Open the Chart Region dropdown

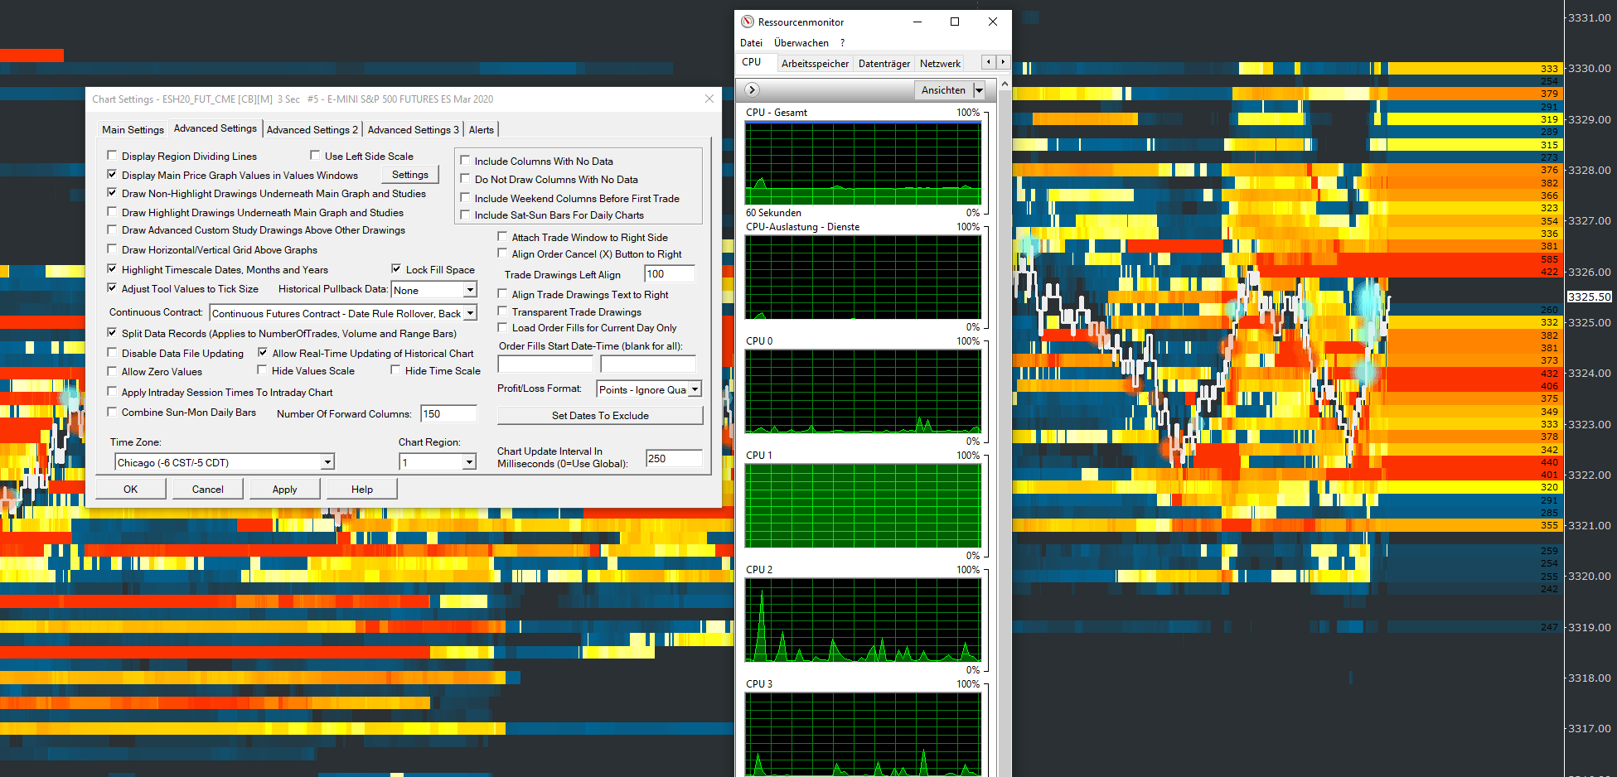click(469, 462)
